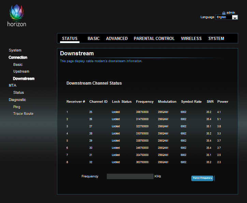Open the Upstream page
The height and width of the screenshot is (203, 247).
pos(21,72)
